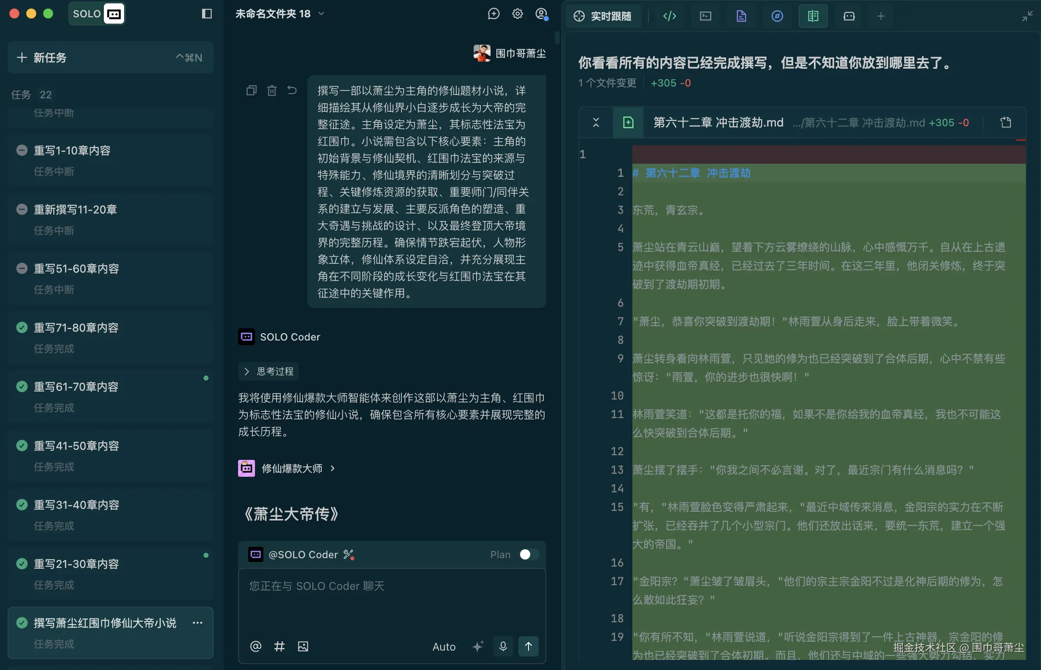Collapse the left sidebar with panel toggle

pyautogui.click(x=207, y=14)
